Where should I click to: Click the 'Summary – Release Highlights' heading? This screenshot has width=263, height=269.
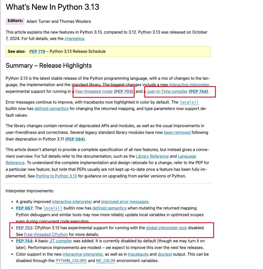(x=49, y=66)
